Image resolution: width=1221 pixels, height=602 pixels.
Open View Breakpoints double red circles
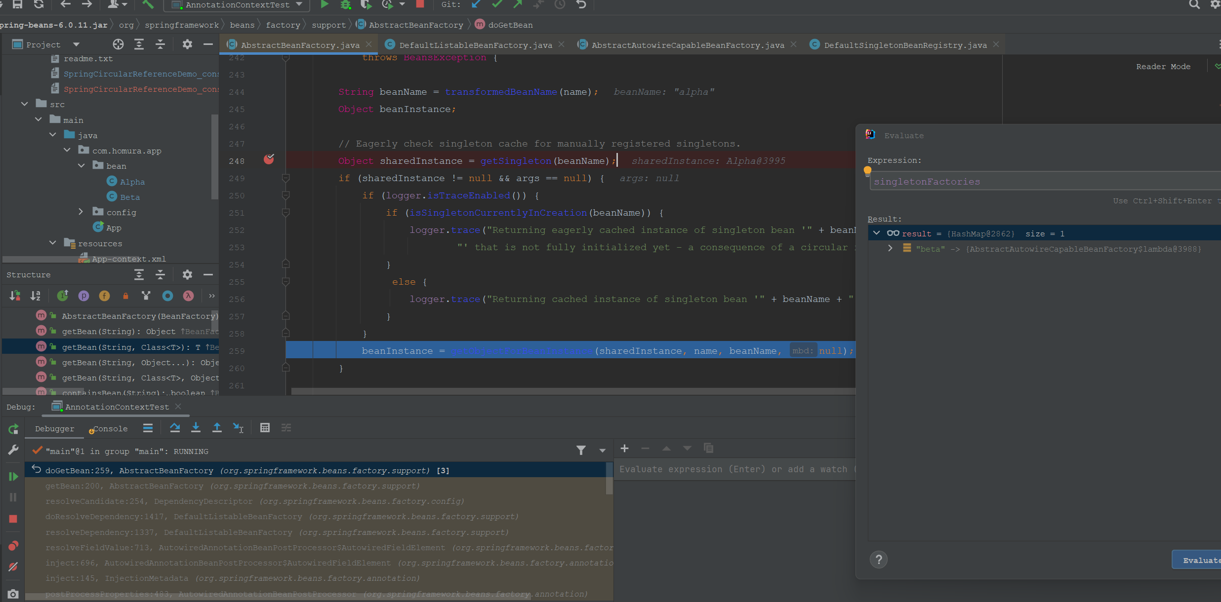(13, 546)
